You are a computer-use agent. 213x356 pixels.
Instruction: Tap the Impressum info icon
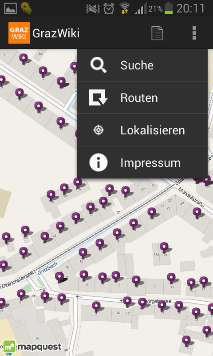(98, 162)
